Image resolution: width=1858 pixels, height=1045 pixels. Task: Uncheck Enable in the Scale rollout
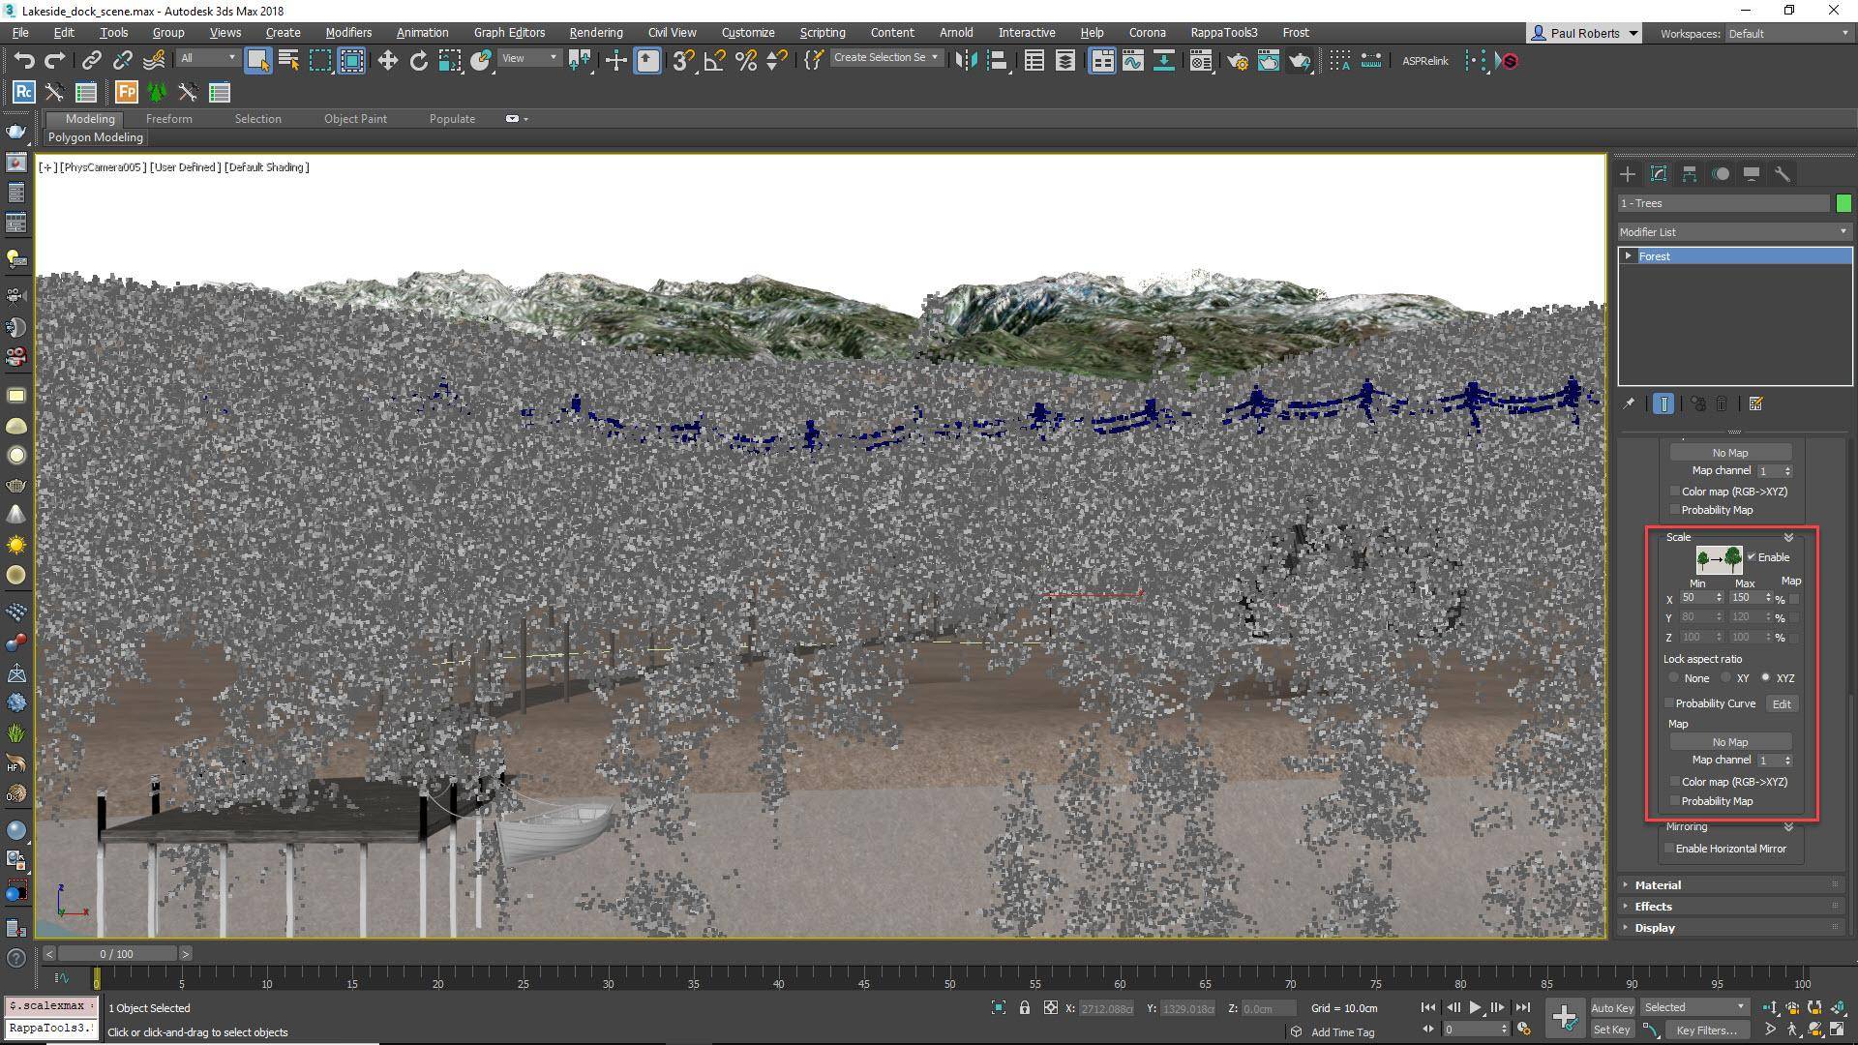pos(1753,557)
